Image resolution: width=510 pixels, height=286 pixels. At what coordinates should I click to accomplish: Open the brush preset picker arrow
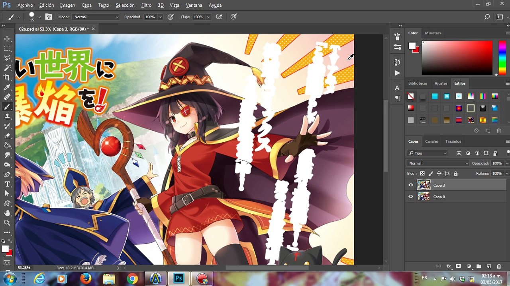pyautogui.click(x=39, y=17)
